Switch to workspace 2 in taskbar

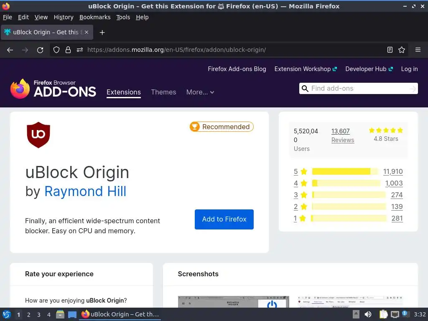coord(28,315)
